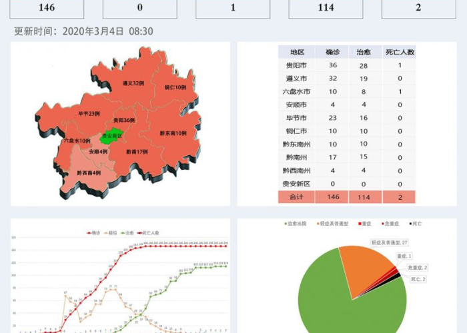Toggle 死亡人数 series in line chart legend
This screenshot has height=333, width=467.
pos(148,233)
